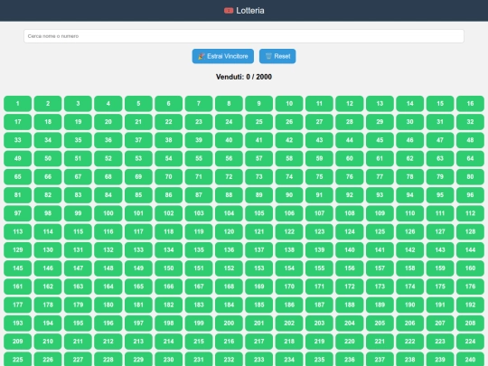Select ticket number 91
This screenshot has height=366, width=488.
319,195
